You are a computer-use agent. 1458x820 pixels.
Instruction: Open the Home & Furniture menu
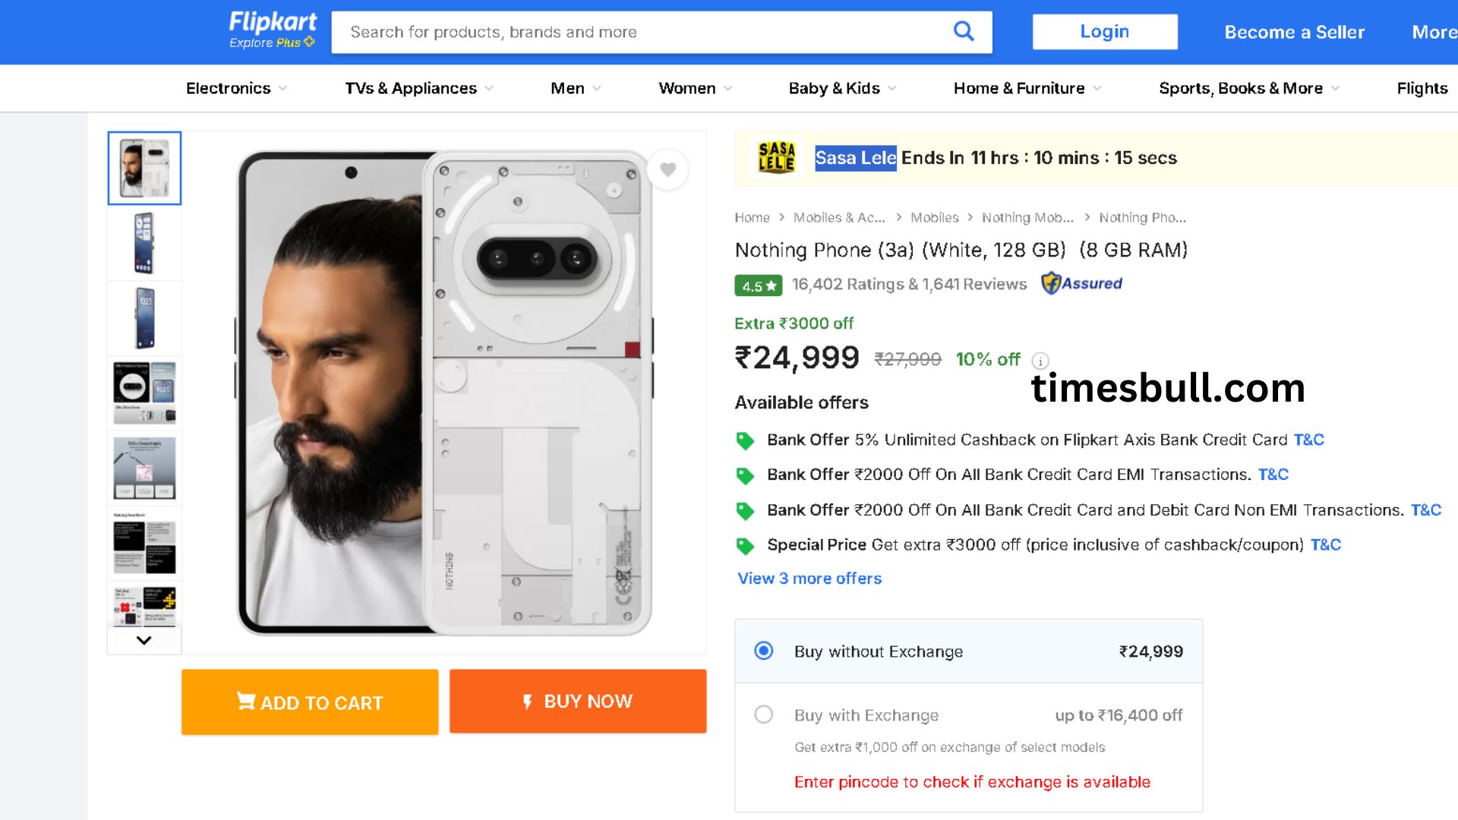(x=1027, y=88)
